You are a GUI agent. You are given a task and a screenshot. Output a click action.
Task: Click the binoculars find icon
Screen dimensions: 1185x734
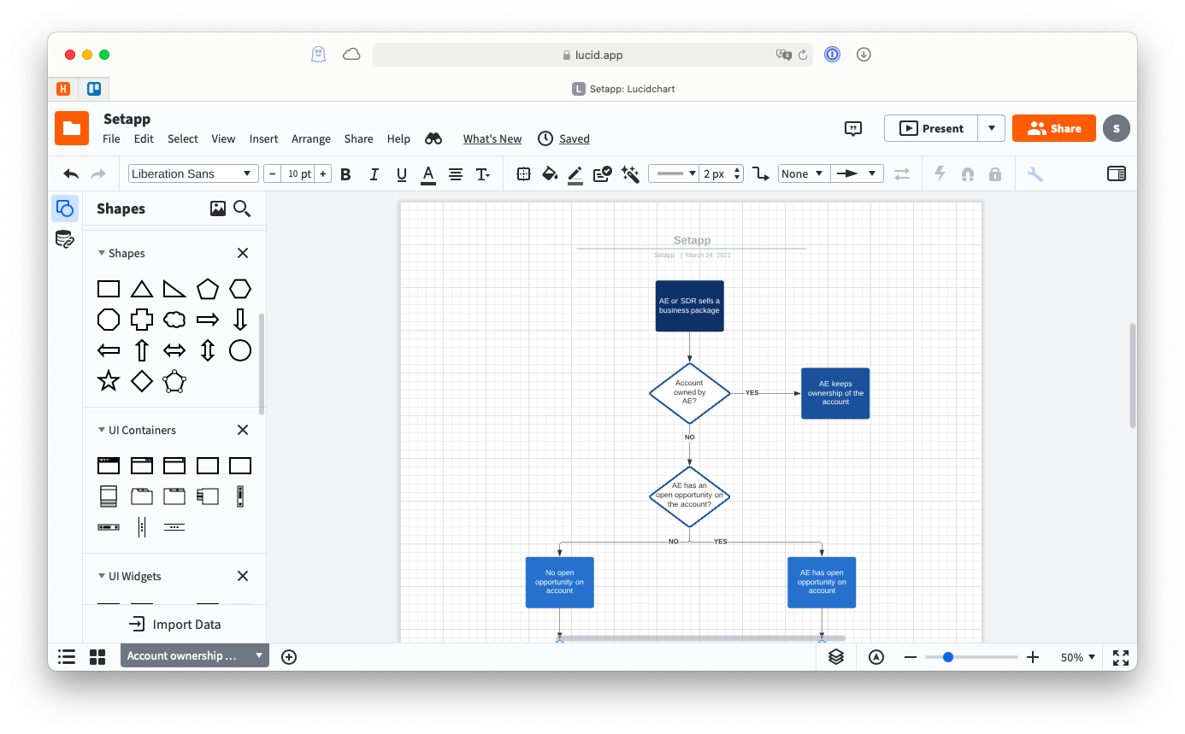coord(433,138)
